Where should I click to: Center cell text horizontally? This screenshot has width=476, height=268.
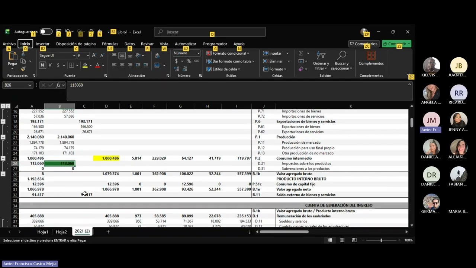tap(122, 65)
